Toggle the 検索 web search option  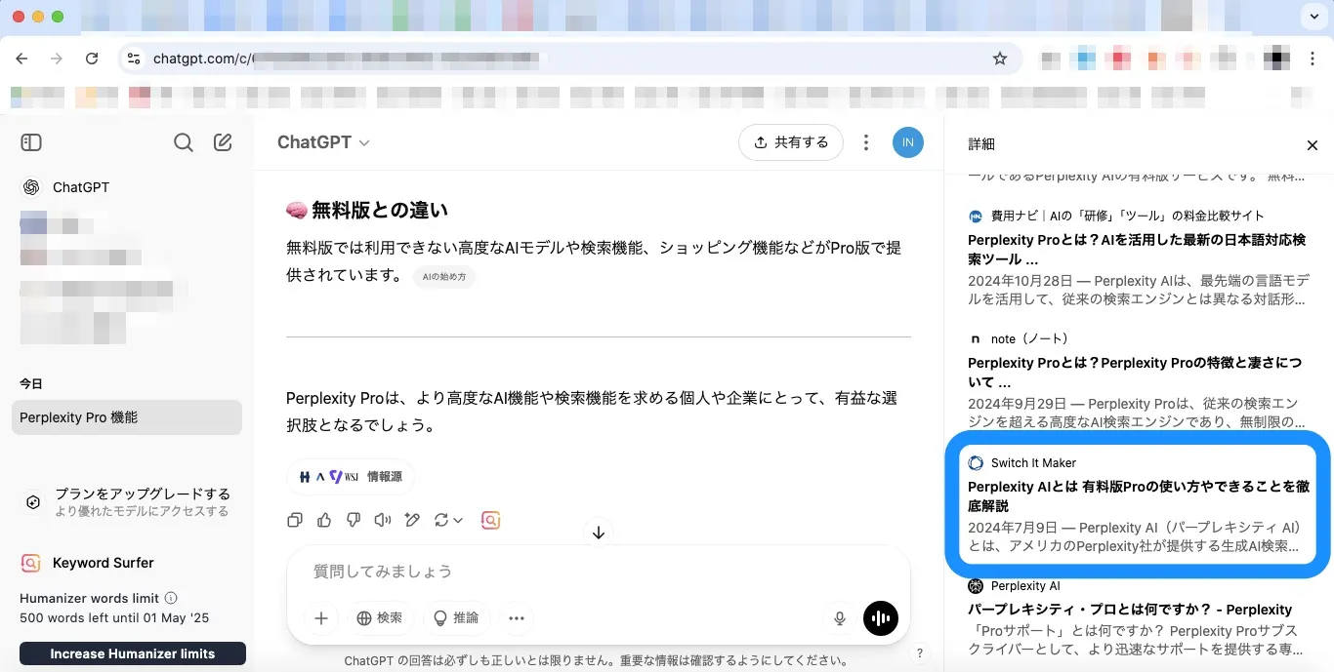[x=380, y=617]
